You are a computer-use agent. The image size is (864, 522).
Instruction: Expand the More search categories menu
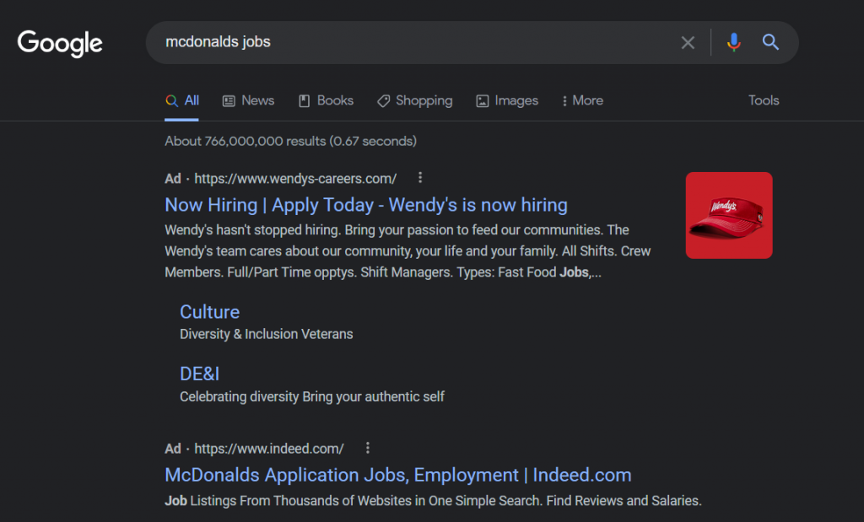pyautogui.click(x=582, y=100)
